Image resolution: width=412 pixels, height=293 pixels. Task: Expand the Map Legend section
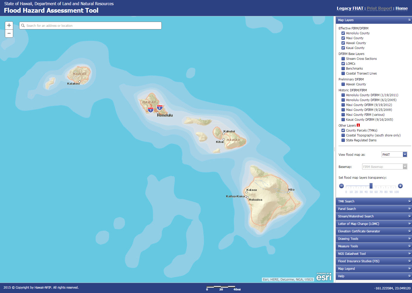click(x=373, y=269)
